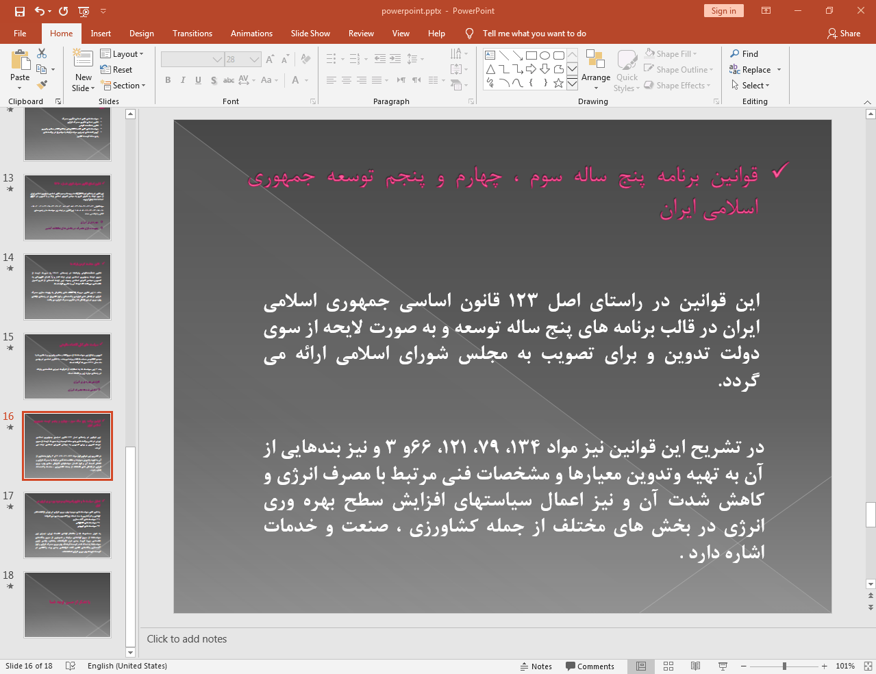Switch to Reading View mode

pyautogui.click(x=695, y=666)
